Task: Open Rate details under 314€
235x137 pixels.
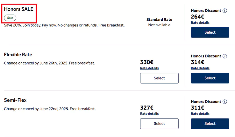Action: click(x=200, y=68)
